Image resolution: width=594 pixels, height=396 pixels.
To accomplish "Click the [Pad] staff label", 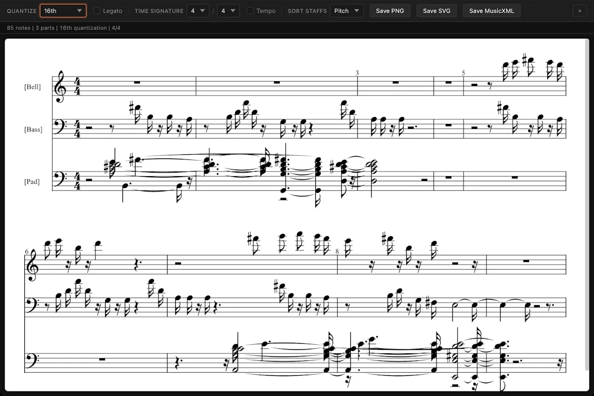I will coord(32,182).
